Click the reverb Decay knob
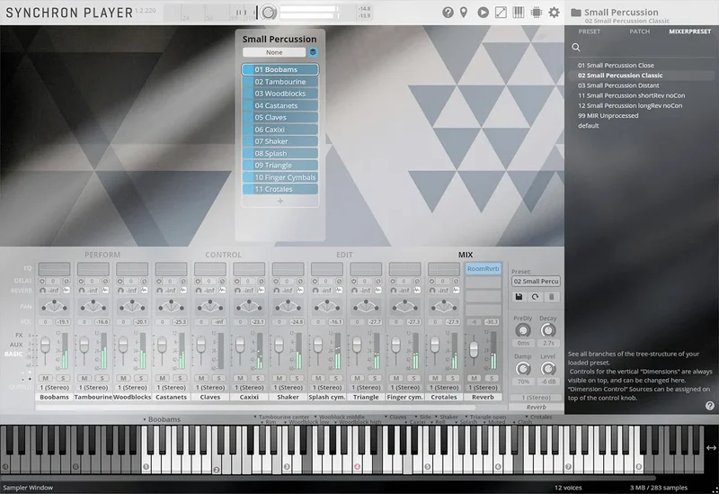This screenshot has height=494, width=719. 547,330
